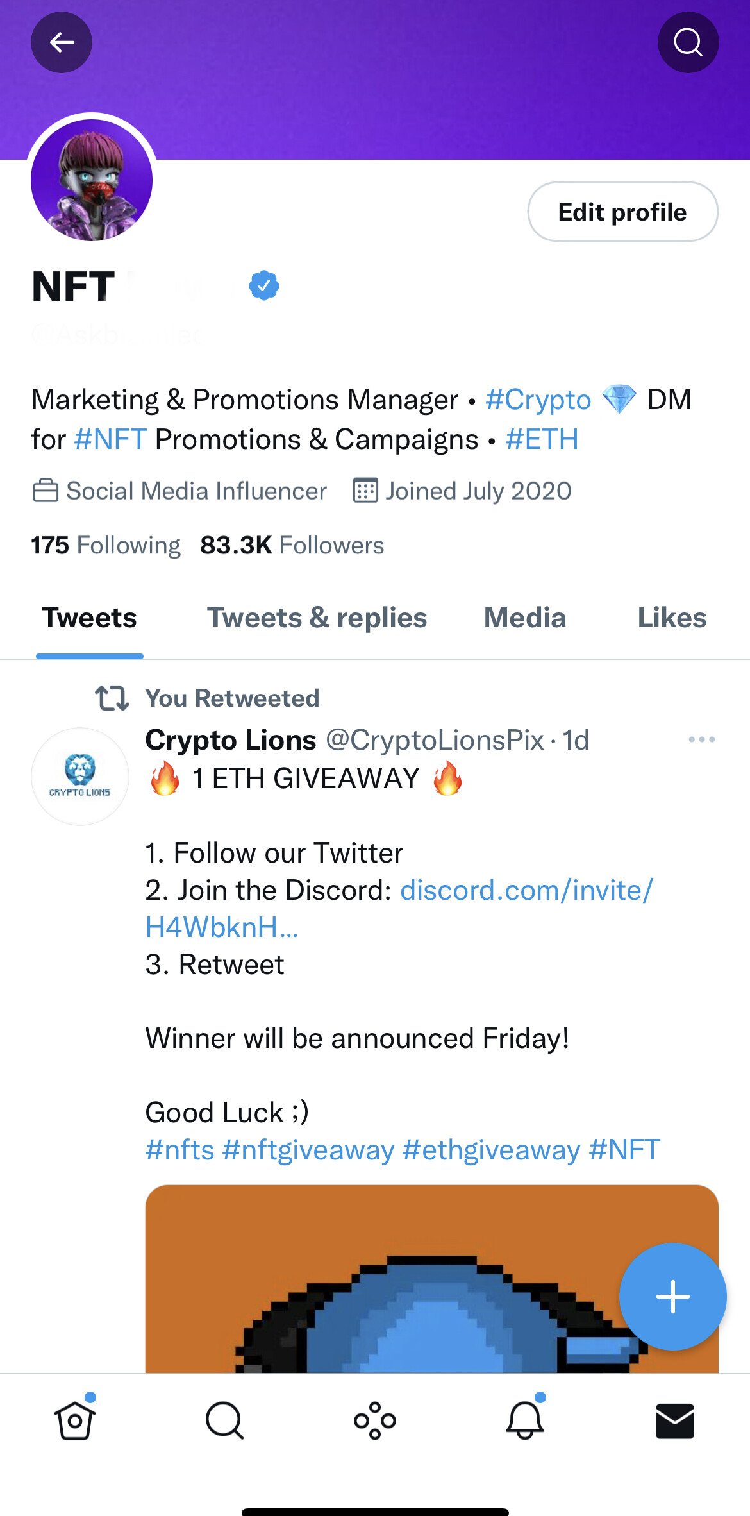Tap the back arrow icon
This screenshot has height=1516, width=750.
pyautogui.click(x=62, y=42)
